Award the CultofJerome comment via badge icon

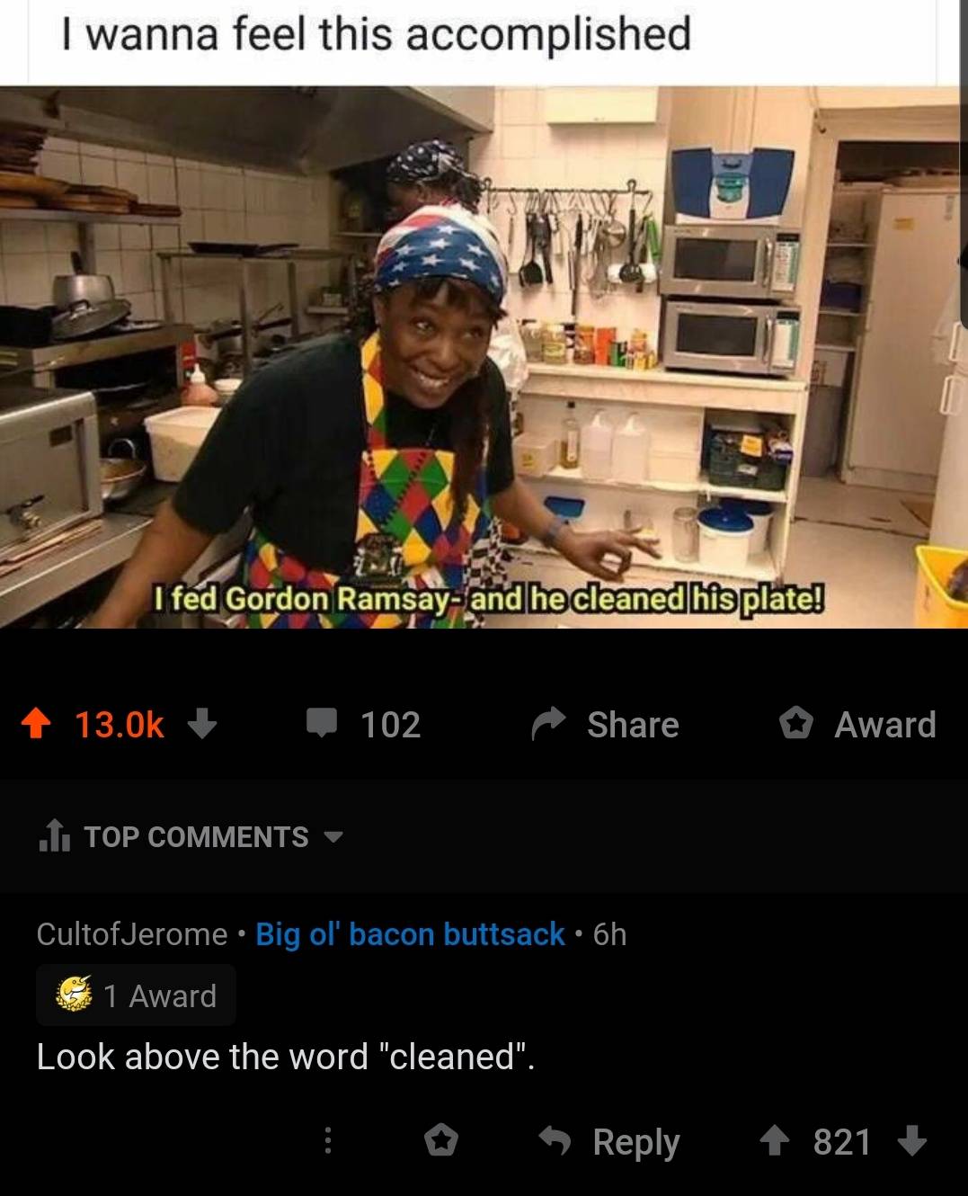[x=441, y=1141]
